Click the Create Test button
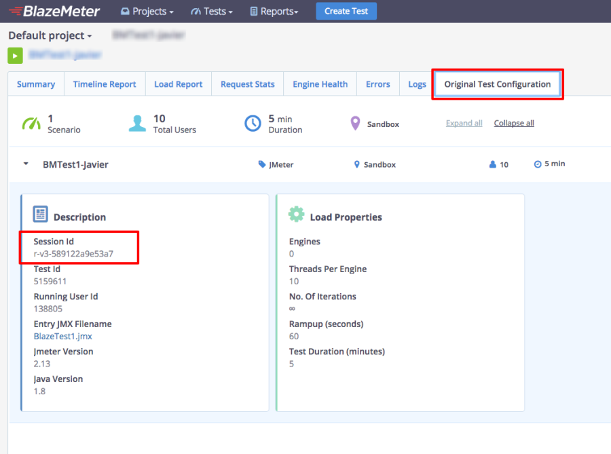The width and height of the screenshot is (611, 454). [x=346, y=12]
